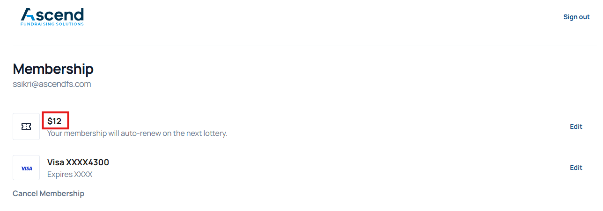Screen dimensions: 603x211
Task: Click the word 'Visa' in the card label
Action: tap(56, 162)
